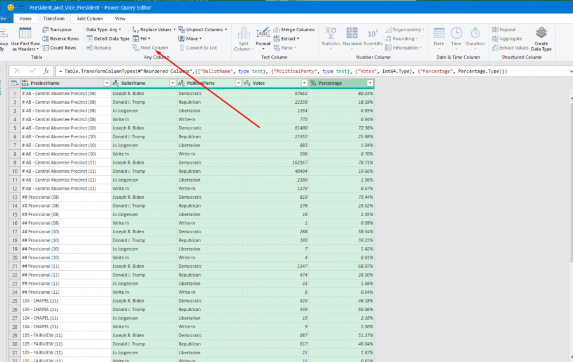The image size is (573, 362).
Task: Click Convert to List
Action: pyautogui.click(x=198, y=48)
